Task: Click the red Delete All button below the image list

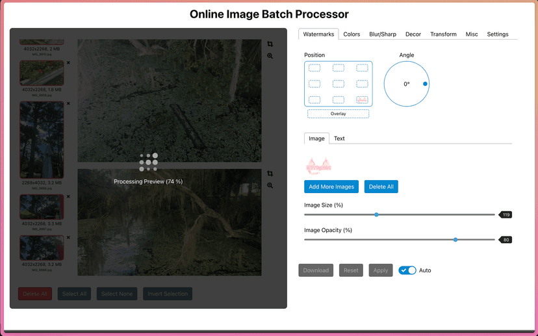Action: tap(35, 294)
